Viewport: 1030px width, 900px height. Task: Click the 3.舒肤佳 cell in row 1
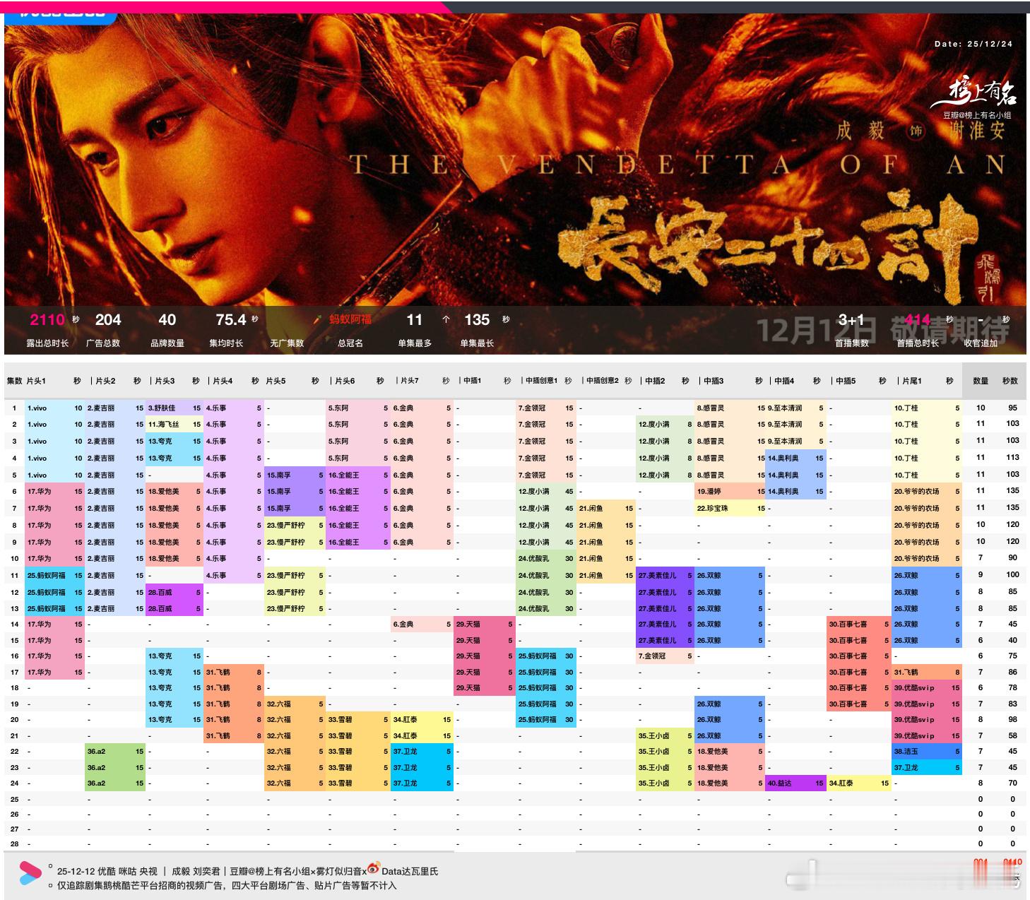174,408
